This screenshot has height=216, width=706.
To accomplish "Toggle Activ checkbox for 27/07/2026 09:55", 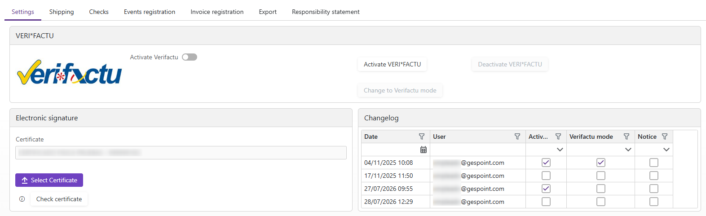I will coord(546,189).
